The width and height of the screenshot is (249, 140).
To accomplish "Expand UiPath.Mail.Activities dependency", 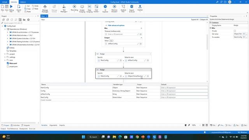I will click(7, 35).
